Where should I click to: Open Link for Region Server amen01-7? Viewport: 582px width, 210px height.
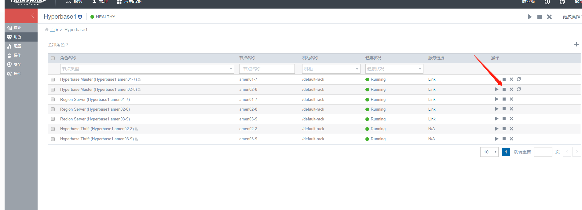tap(432, 99)
